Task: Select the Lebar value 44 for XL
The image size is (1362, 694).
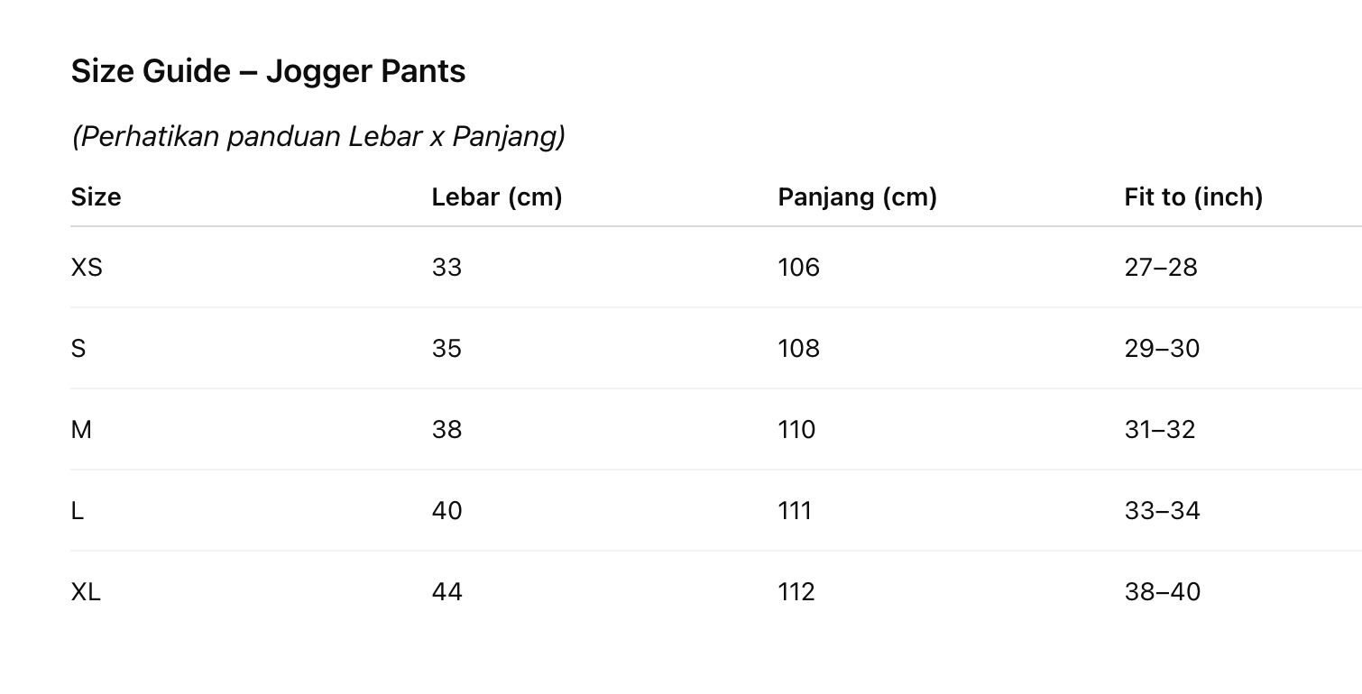Action: click(x=446, y=592)
